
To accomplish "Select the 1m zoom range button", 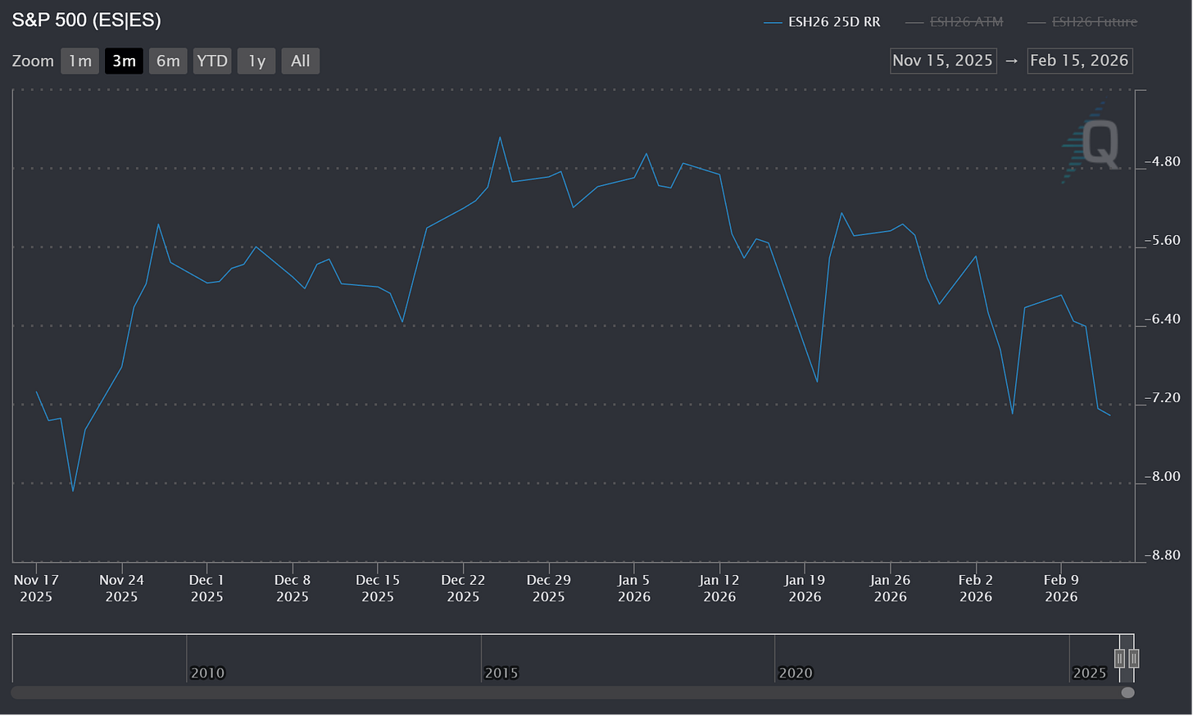I will coord(79,61).
